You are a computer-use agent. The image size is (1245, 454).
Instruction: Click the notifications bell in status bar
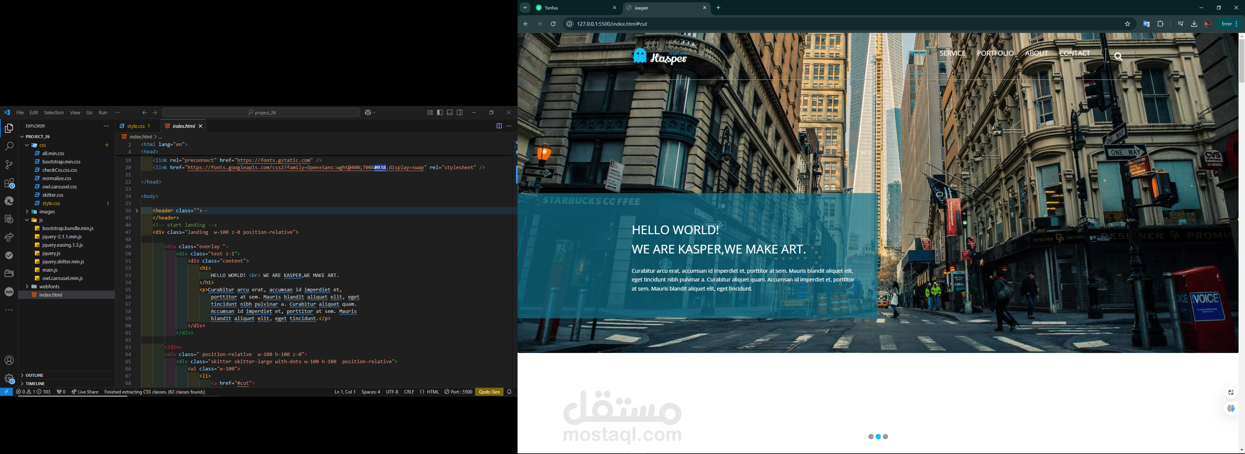point(510,392)
